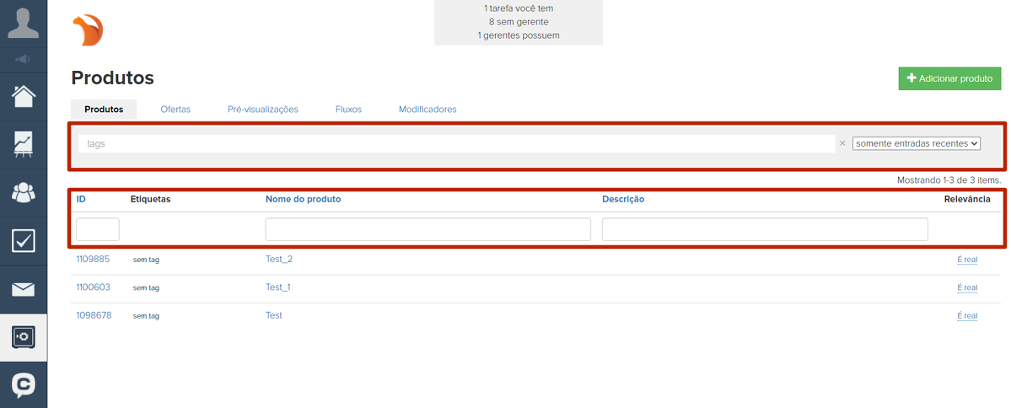
Task: Open the analytics chart icon
Action: click(x=24, y=144)
